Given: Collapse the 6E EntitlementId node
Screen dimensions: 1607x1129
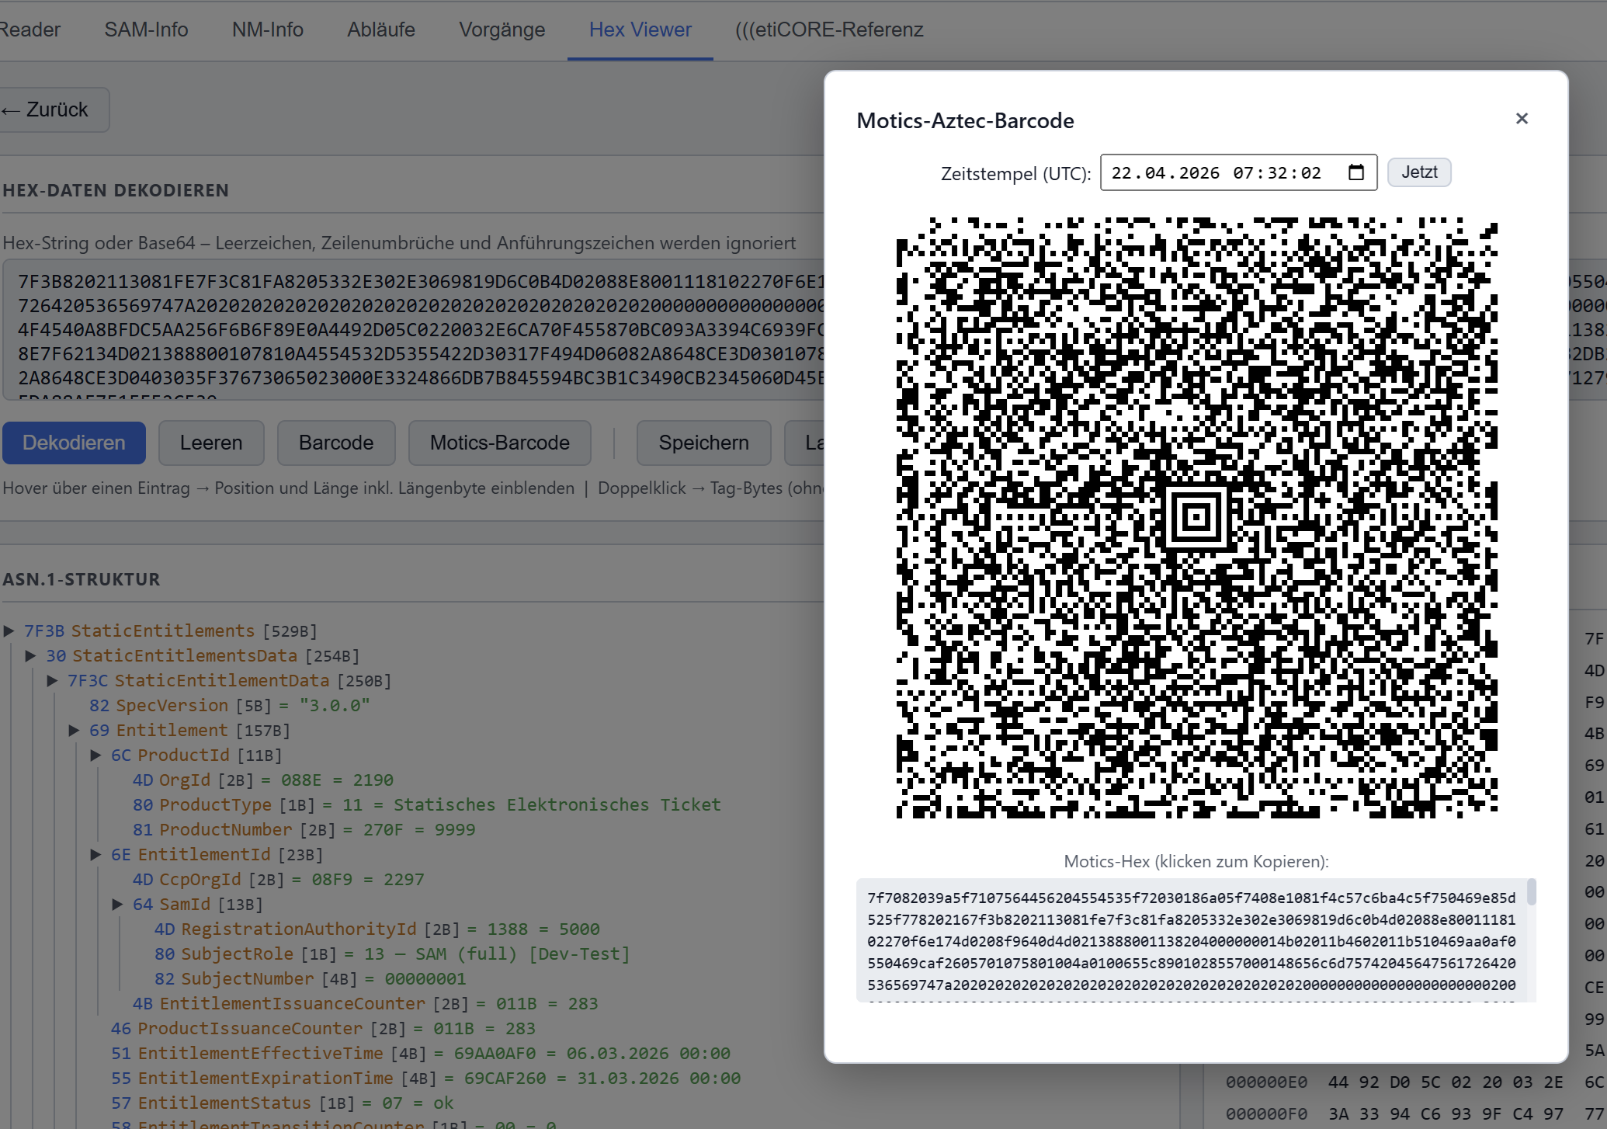Looking at the screenshot, I should [x=95, y=854].
